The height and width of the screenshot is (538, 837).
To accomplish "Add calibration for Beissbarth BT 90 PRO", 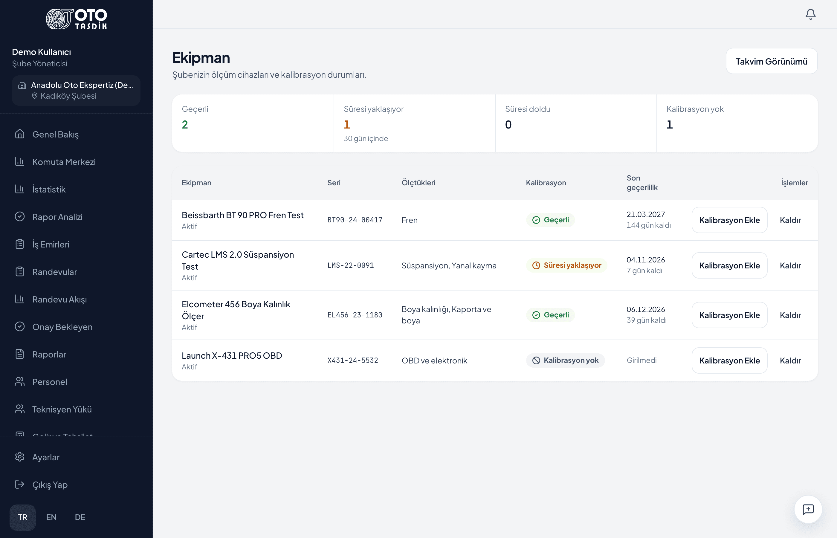I will pyautogui.click(x=729, y=220).
